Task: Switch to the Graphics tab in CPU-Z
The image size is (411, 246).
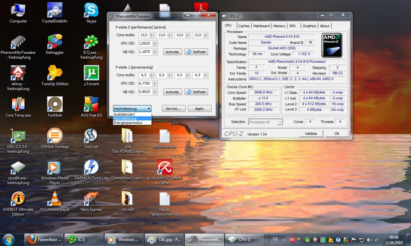Action: point(309,26)
